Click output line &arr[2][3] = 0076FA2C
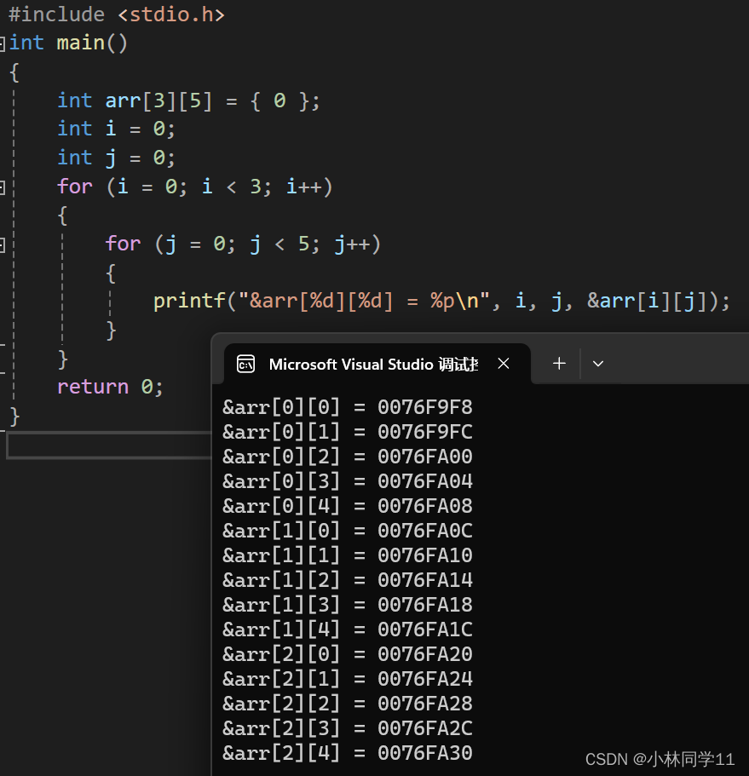This screenshot has height=776, width=749. pyautogui.click(x=348, y=729)
